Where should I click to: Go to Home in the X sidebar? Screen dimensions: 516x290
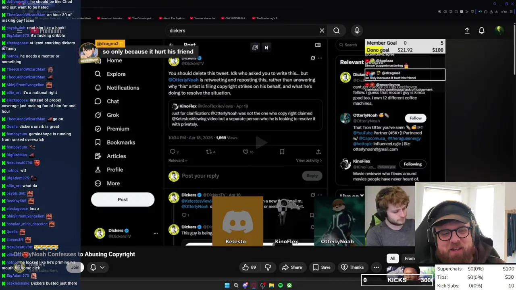coord(114,60)
